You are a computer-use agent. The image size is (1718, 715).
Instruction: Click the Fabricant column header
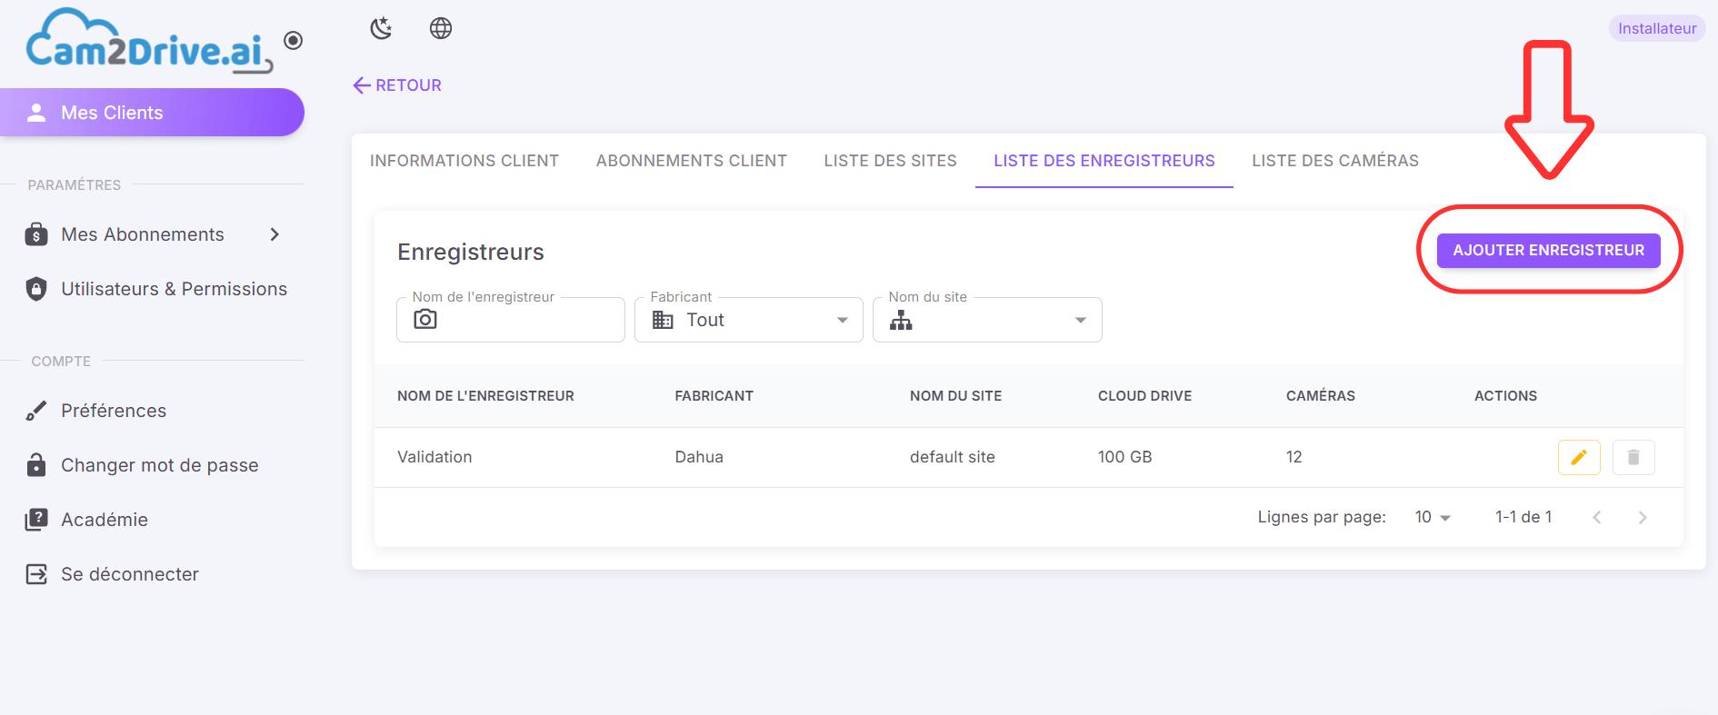[714, 396]
